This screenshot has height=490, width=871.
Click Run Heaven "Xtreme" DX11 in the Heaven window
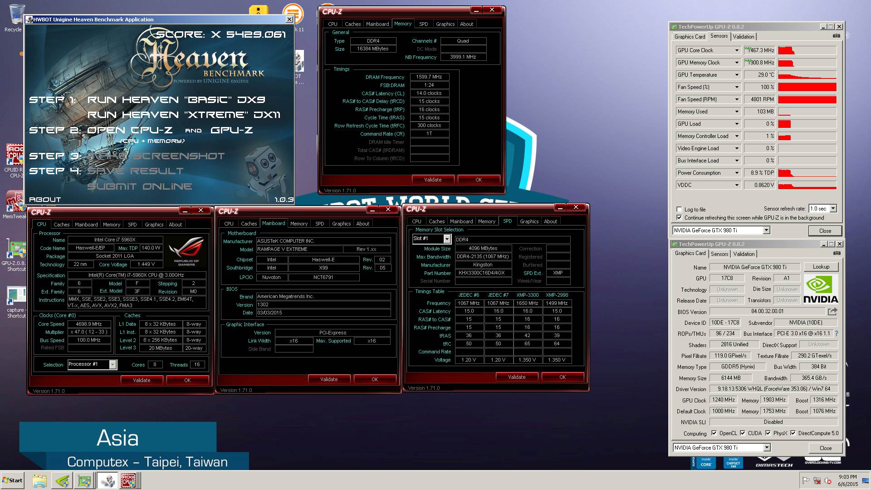[x=184, y=115]
